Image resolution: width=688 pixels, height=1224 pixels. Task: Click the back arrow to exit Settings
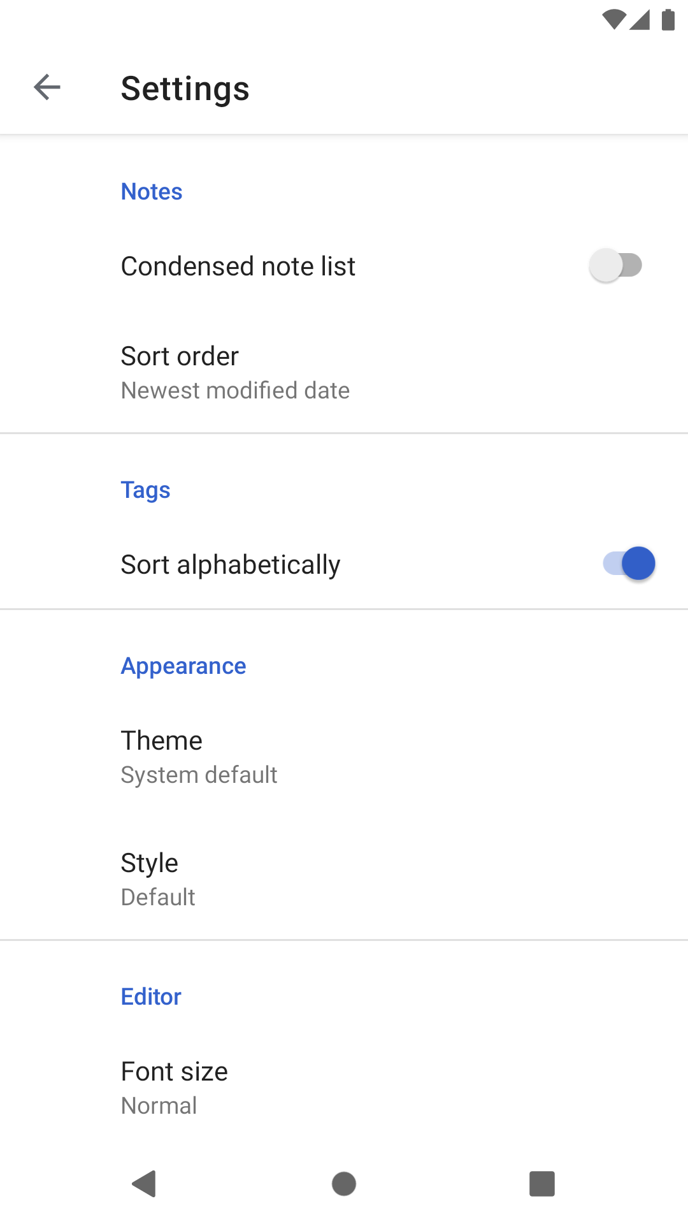tap(46, 88)
